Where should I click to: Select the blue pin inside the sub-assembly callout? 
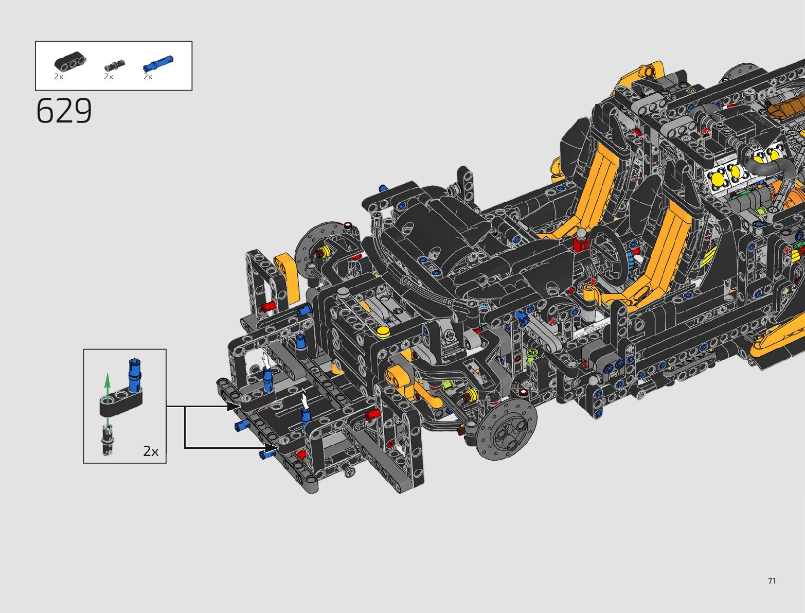click(x=135, y=375)
